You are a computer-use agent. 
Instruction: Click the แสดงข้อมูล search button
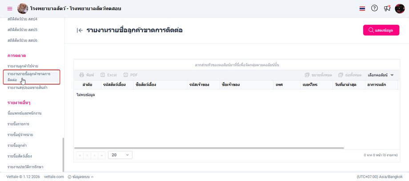click(x=381, y=30)
